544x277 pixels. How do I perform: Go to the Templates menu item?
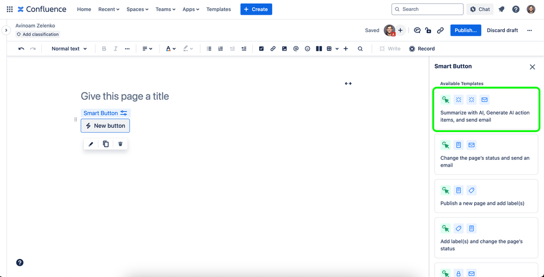coord(218,9)
